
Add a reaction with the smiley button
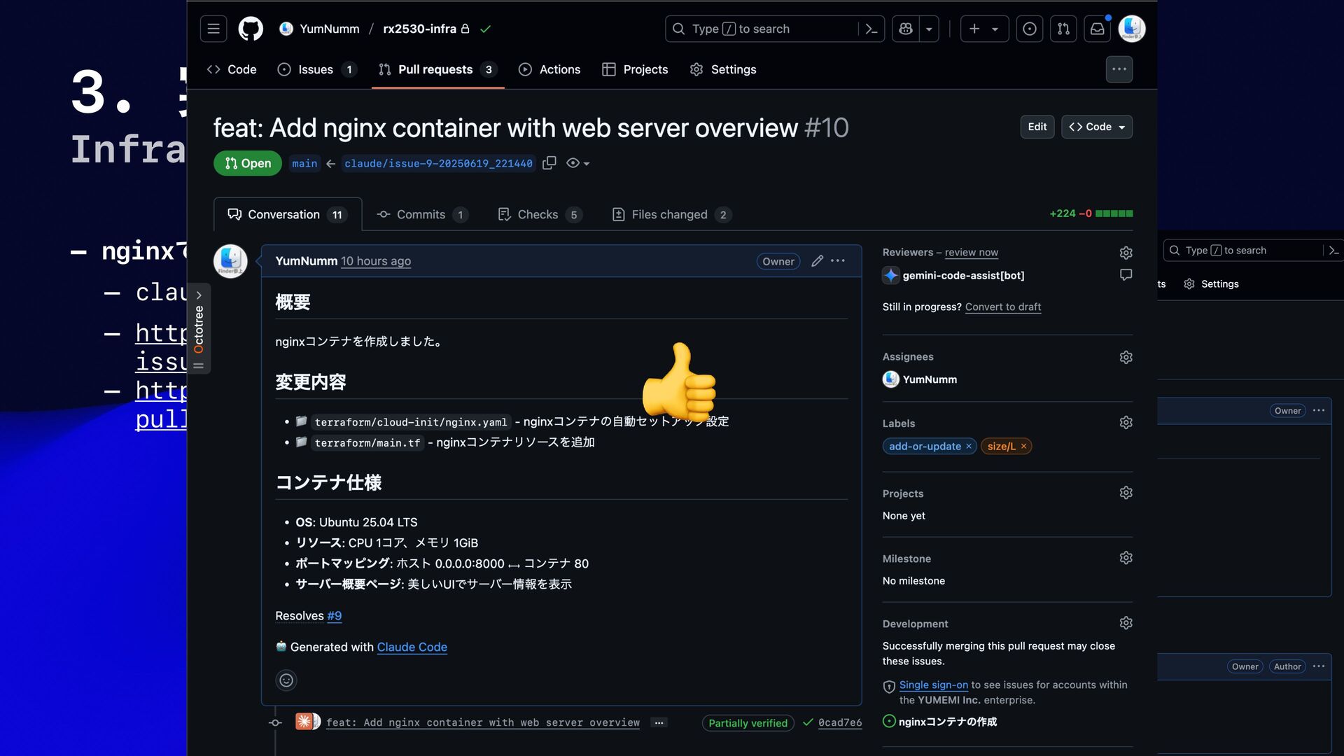pyautogui.click(x=286, y=680)
